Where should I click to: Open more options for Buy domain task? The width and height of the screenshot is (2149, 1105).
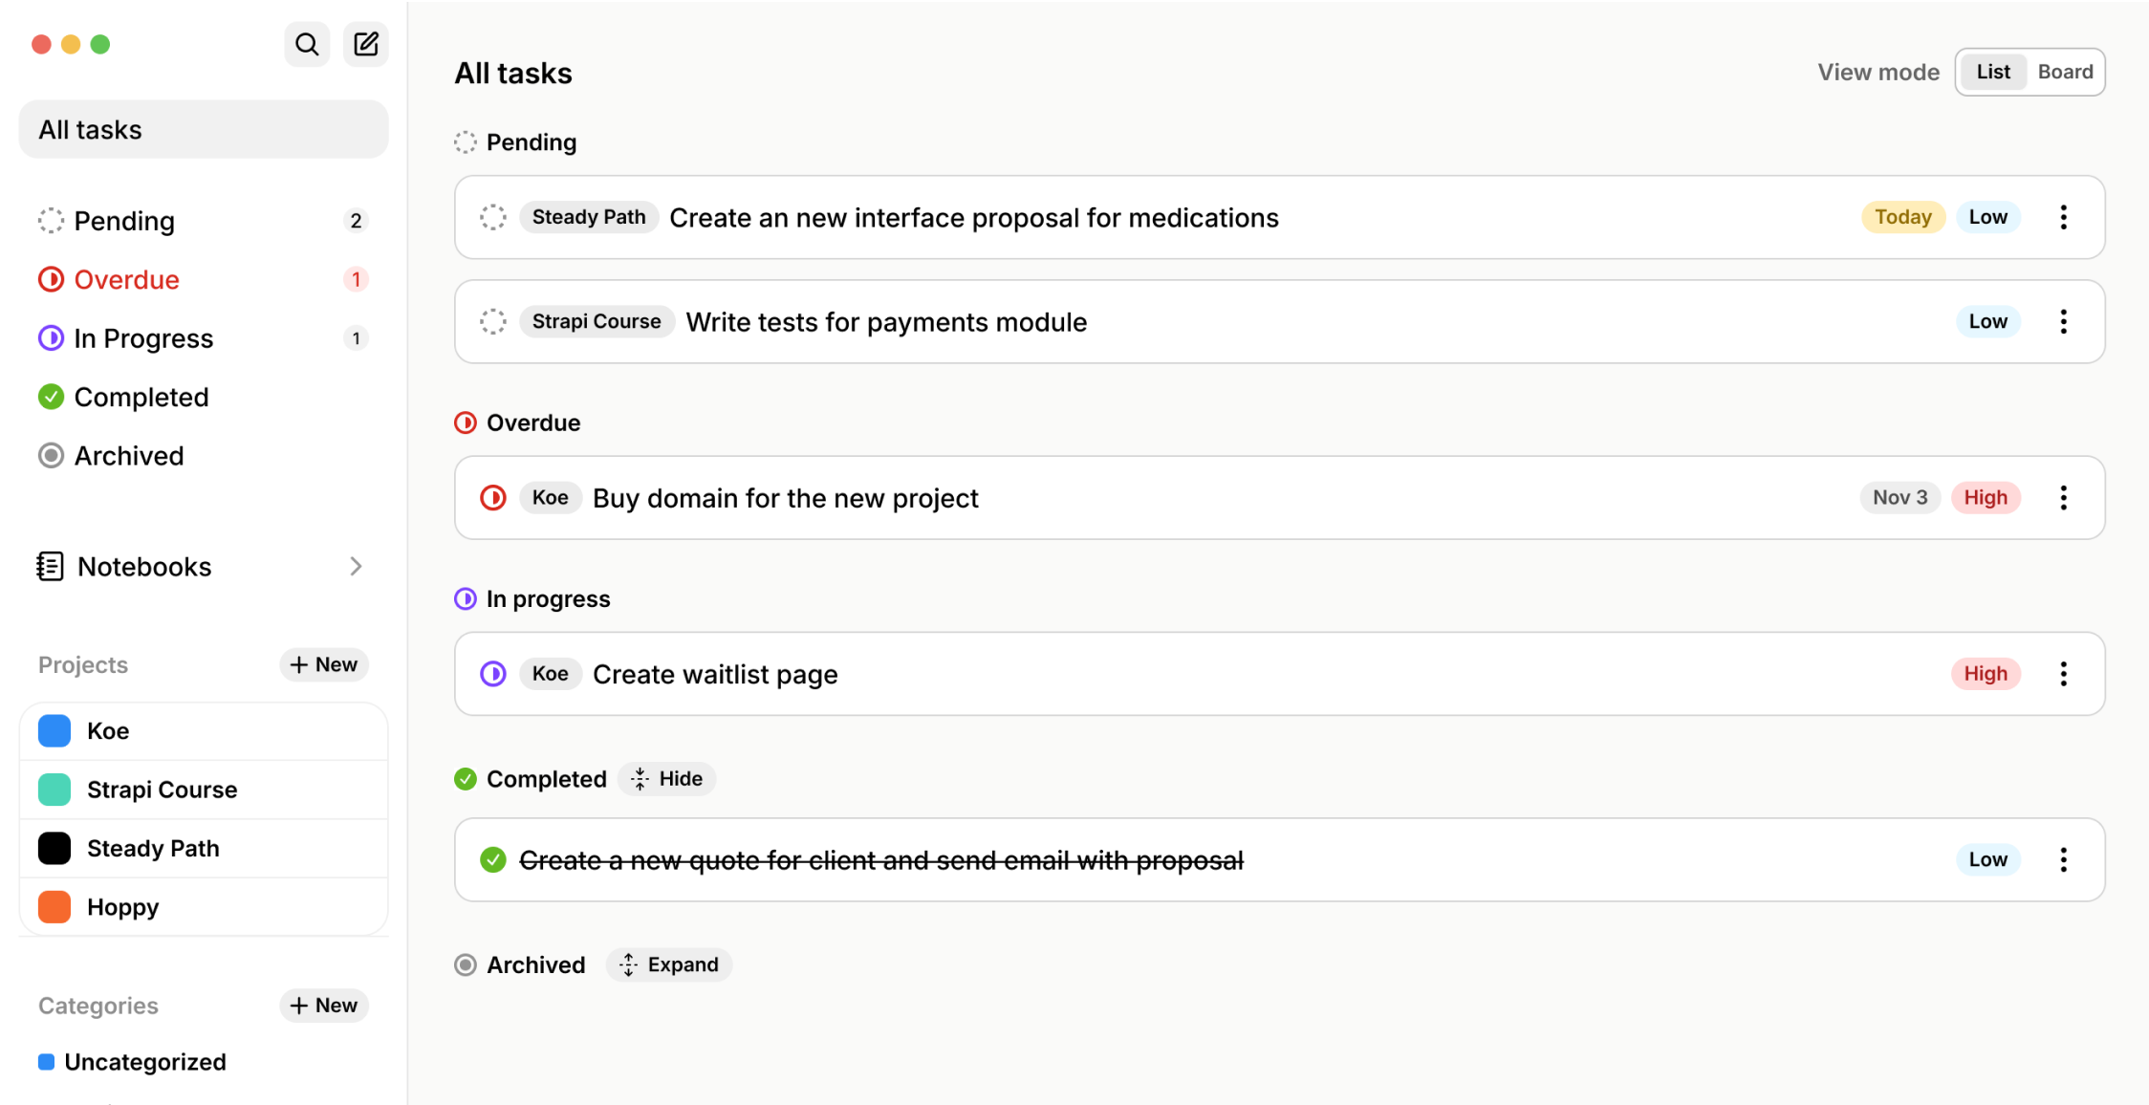tap(2063, 498)
